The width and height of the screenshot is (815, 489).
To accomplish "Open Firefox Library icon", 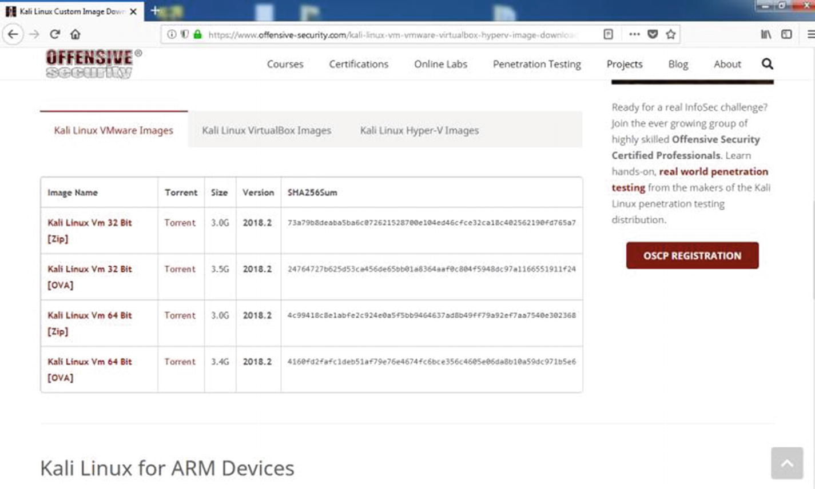I will click(766, 34).
